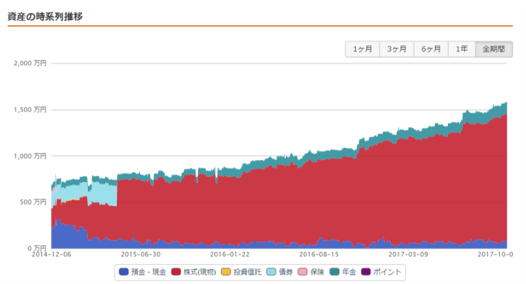Click the 1,500 万円 axis label
This screenshot has width=526, height=284.
[x=30, y=110]
